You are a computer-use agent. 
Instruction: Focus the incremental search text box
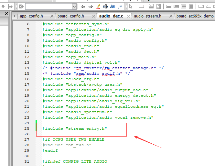pos(49,6)
